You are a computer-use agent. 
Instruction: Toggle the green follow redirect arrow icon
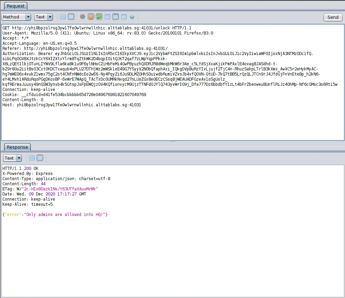pos(99,17)
